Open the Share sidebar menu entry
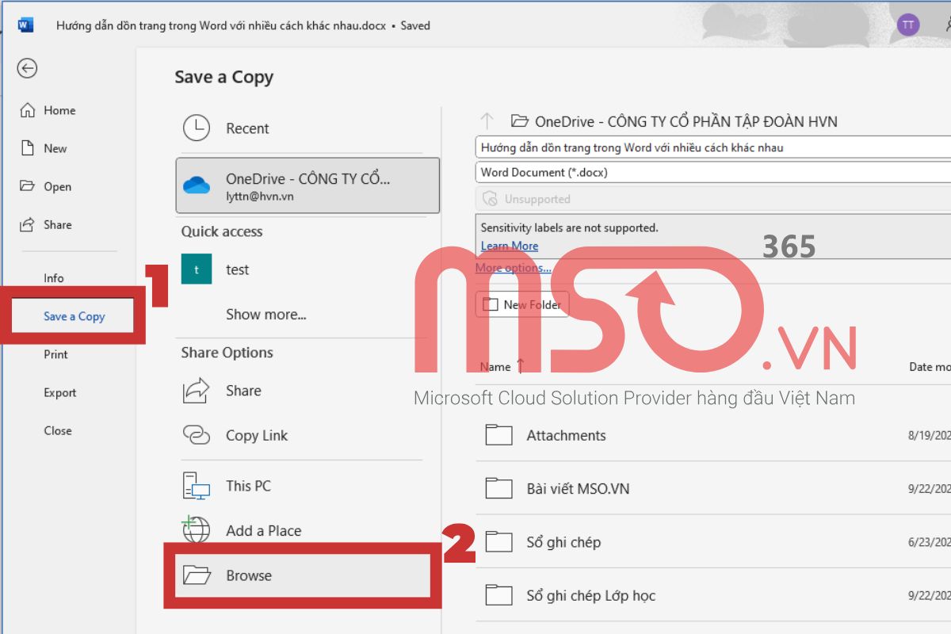This screenshot has height=634, width=951. (57, 224)
